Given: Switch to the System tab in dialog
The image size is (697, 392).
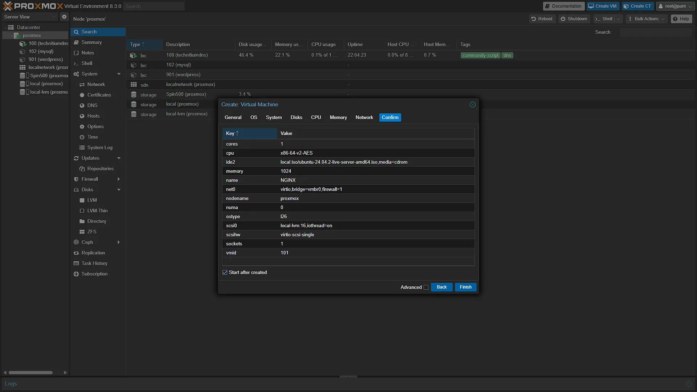Looking at the screenshot, I should click(x=274, y=118).
